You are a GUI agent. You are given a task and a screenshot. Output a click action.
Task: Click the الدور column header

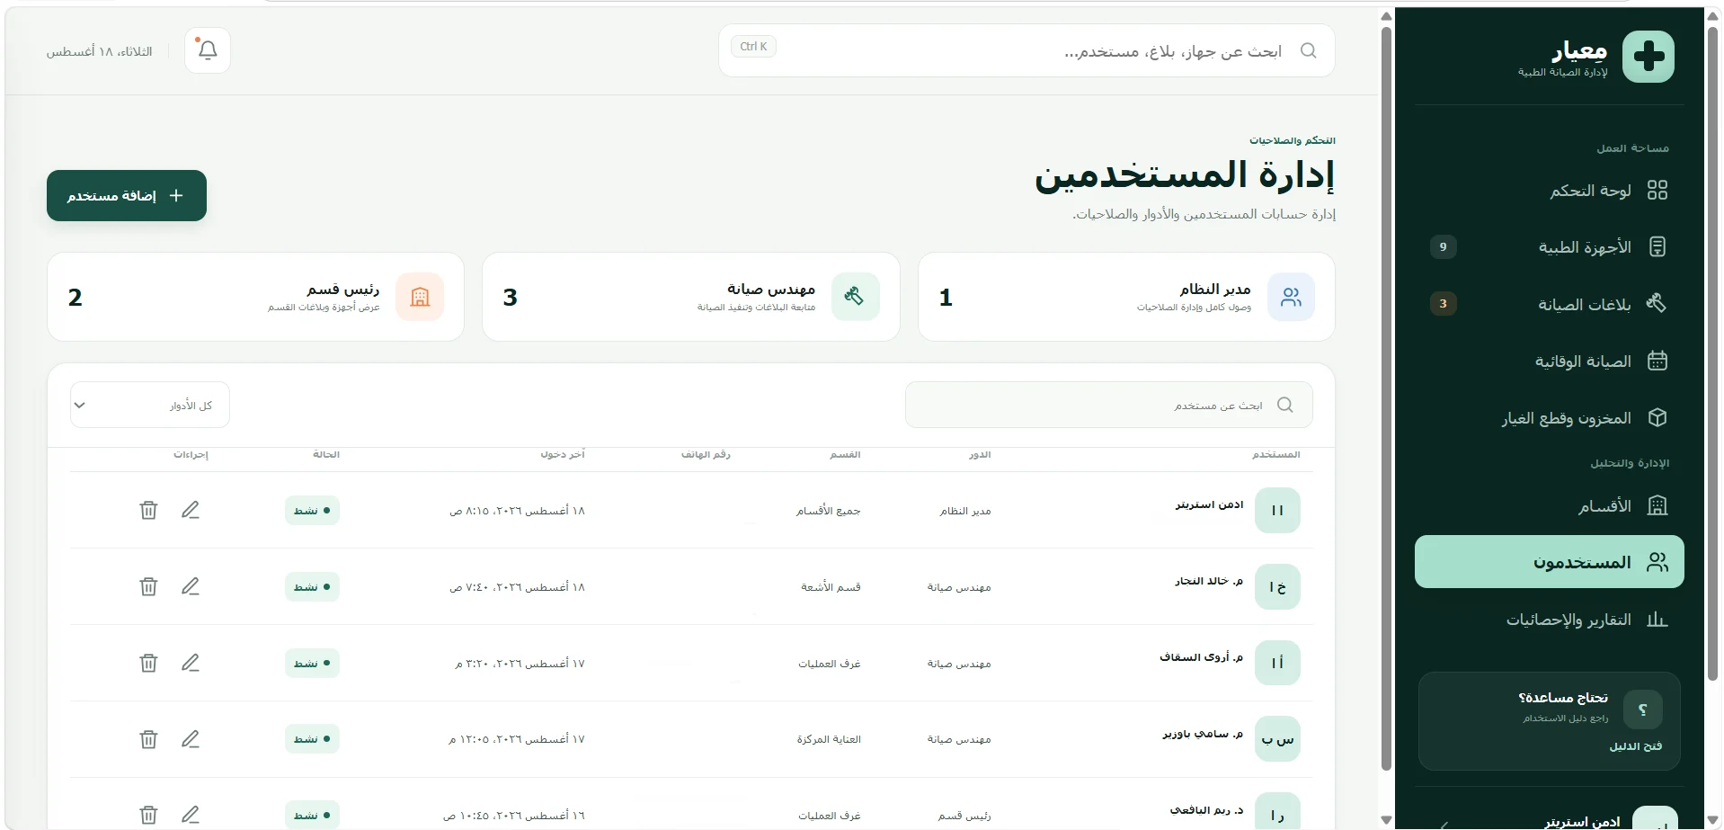[980, 455]
